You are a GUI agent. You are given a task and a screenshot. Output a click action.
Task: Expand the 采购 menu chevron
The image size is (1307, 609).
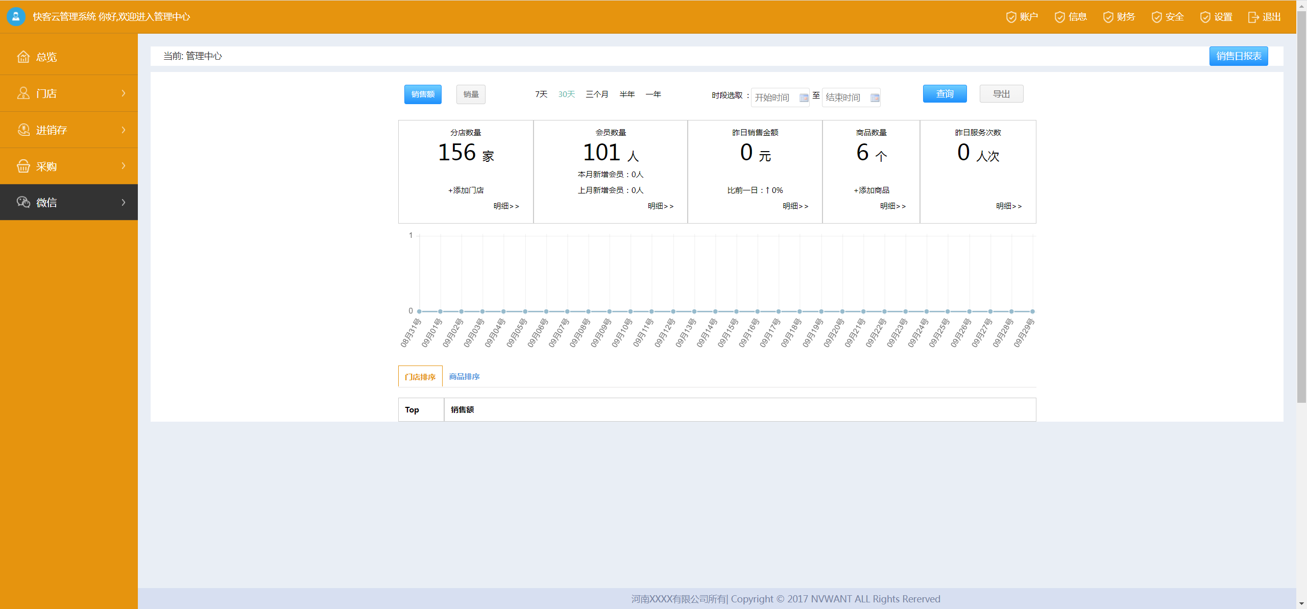pos(124,166)
